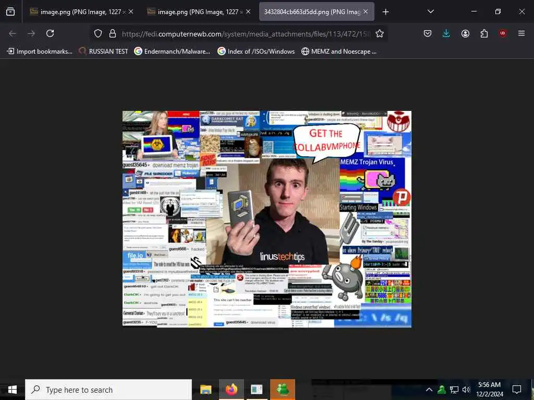Expand the list all tabs dropdown
The height and width of the screenshot is (400, 534).
pyautogui.click(x=430, y=11)
